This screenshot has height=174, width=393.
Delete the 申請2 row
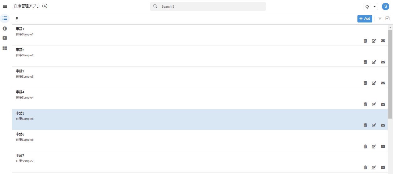(365, 62)
